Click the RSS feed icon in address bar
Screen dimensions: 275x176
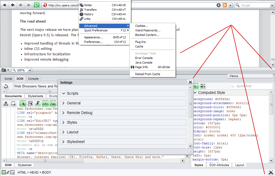225,5
